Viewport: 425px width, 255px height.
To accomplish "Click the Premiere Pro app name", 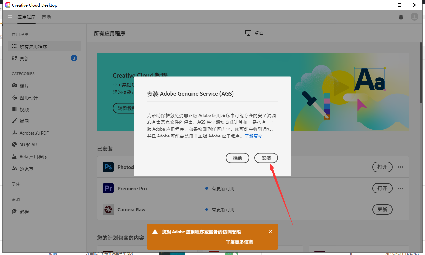I will coord(132,189).
